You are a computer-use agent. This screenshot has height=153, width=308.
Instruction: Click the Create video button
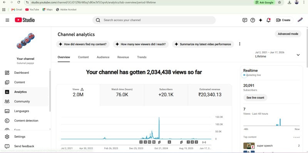point(283,20)
